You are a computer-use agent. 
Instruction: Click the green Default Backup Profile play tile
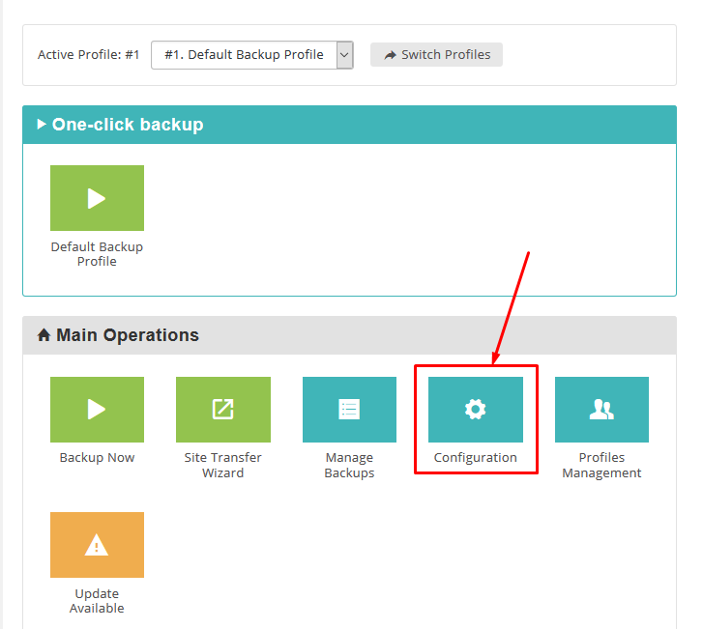pos(97,198)
